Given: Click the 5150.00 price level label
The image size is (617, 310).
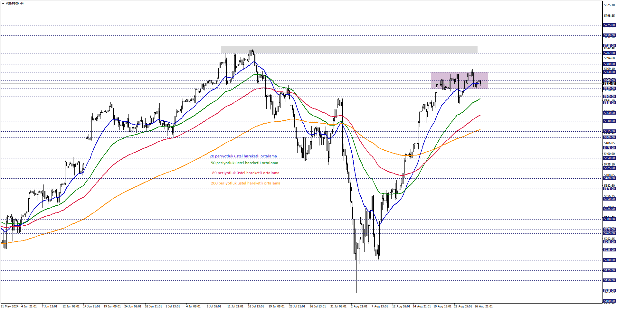Looking at the screenshot, I should [x=609, y=280].
